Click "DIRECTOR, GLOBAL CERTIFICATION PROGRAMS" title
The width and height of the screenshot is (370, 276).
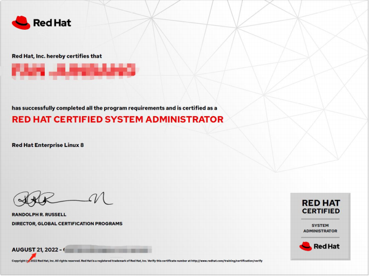(x=67, y=224)
